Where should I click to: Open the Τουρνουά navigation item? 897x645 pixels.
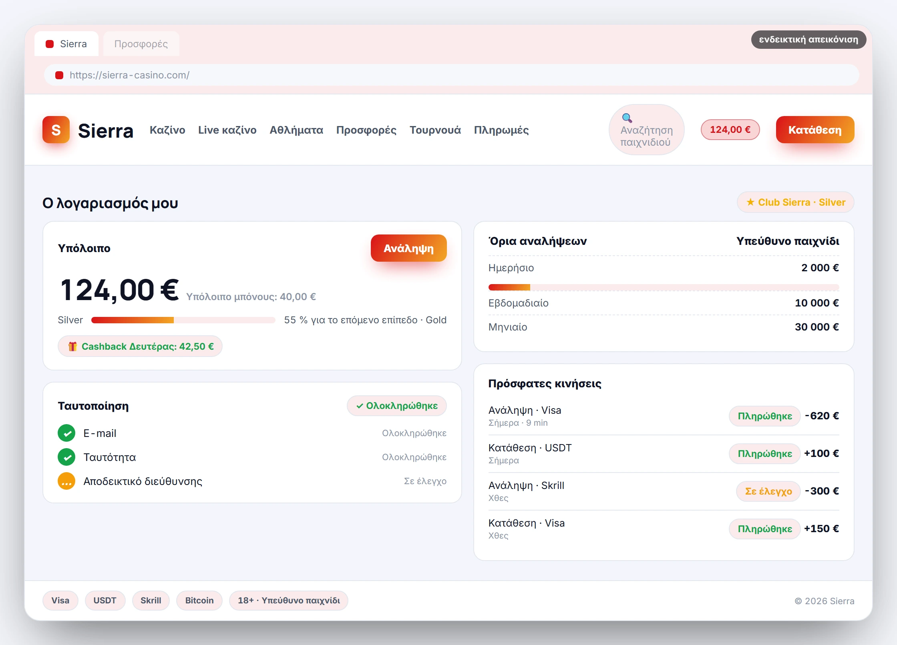pos(435,130)
